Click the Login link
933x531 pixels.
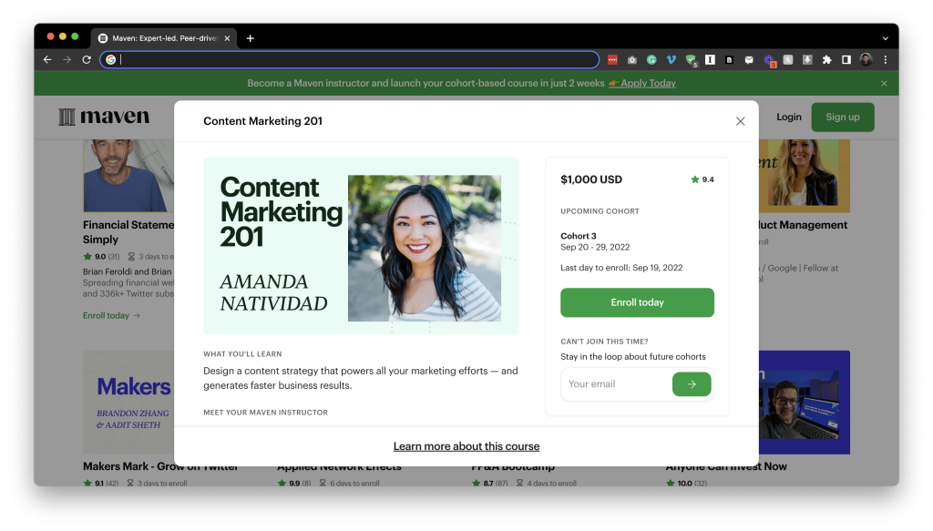pos(789,117)
